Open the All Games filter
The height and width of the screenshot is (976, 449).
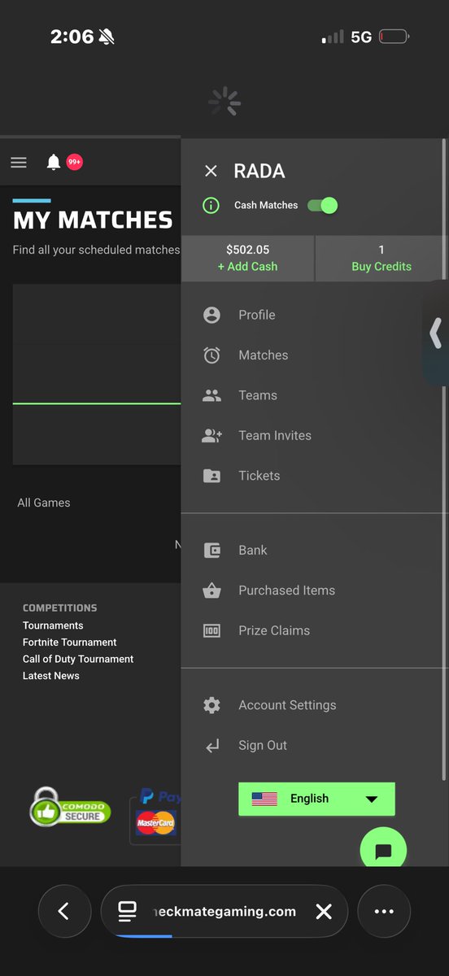pyautogui.click(x=44, y=503)
